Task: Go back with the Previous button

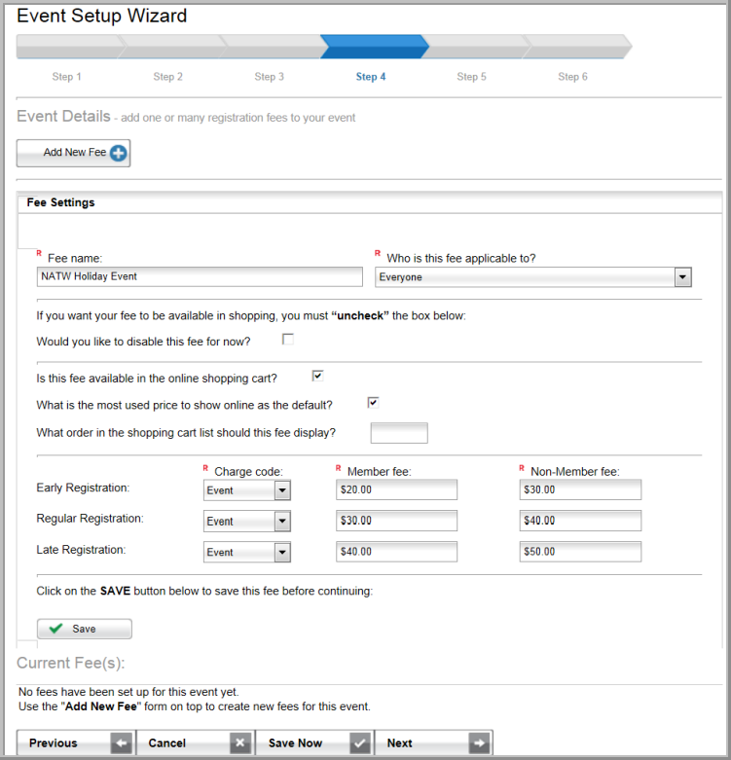Action: (x=76, y=743)
